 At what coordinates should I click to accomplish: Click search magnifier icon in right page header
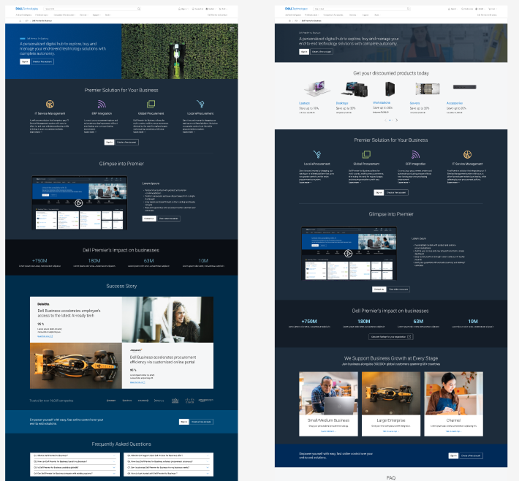pos(408,9)
